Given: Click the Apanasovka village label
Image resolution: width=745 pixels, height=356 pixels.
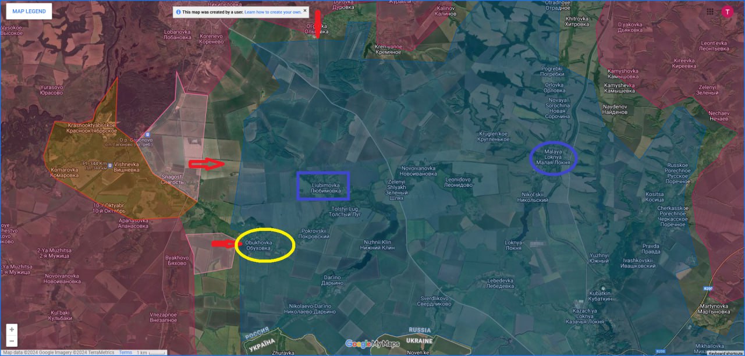Looking at the screenshot, I should (133, 223).
